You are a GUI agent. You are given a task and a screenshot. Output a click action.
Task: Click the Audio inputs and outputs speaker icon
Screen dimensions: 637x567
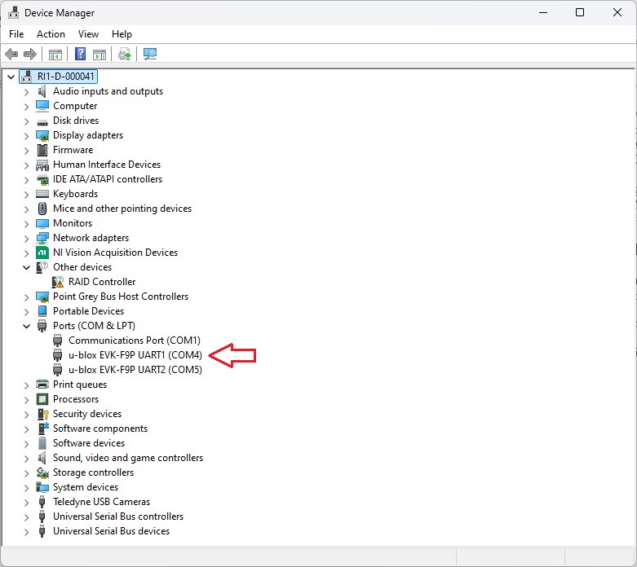tap(42, 91)
